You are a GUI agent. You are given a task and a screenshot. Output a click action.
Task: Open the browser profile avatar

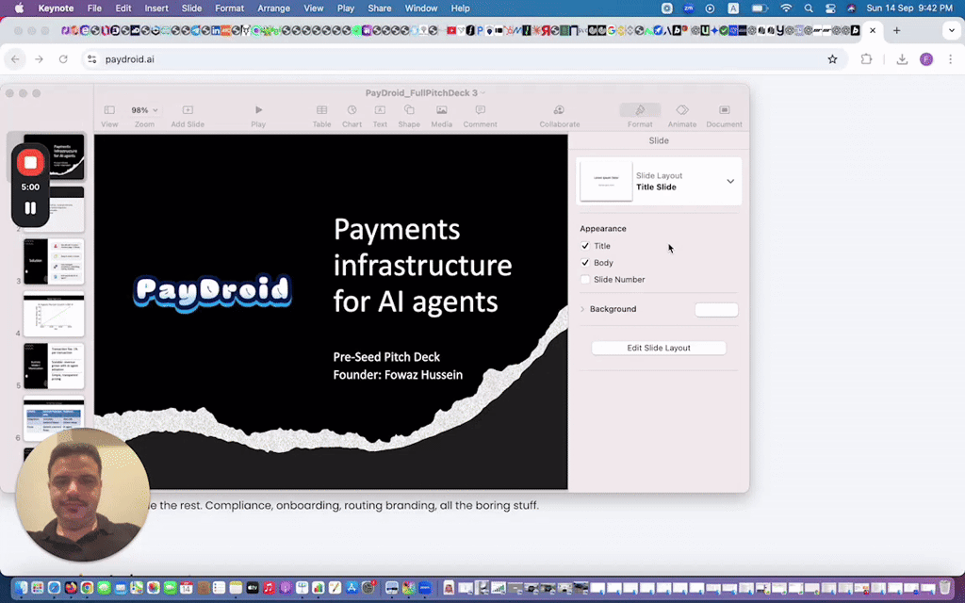point(926,59)
